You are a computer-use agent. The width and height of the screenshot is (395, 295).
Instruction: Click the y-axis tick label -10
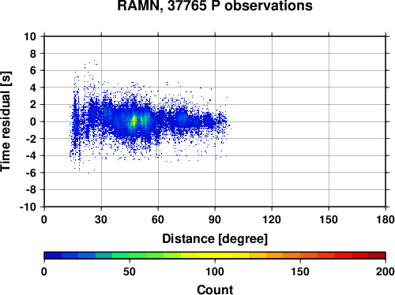point(28,207)
